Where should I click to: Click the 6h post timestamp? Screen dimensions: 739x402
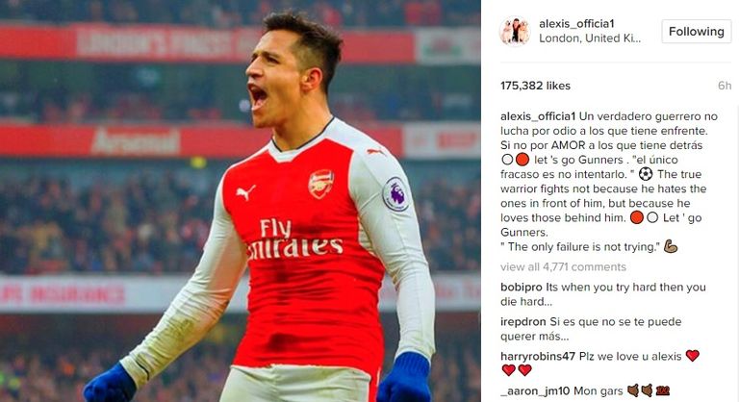click(724, 86)
